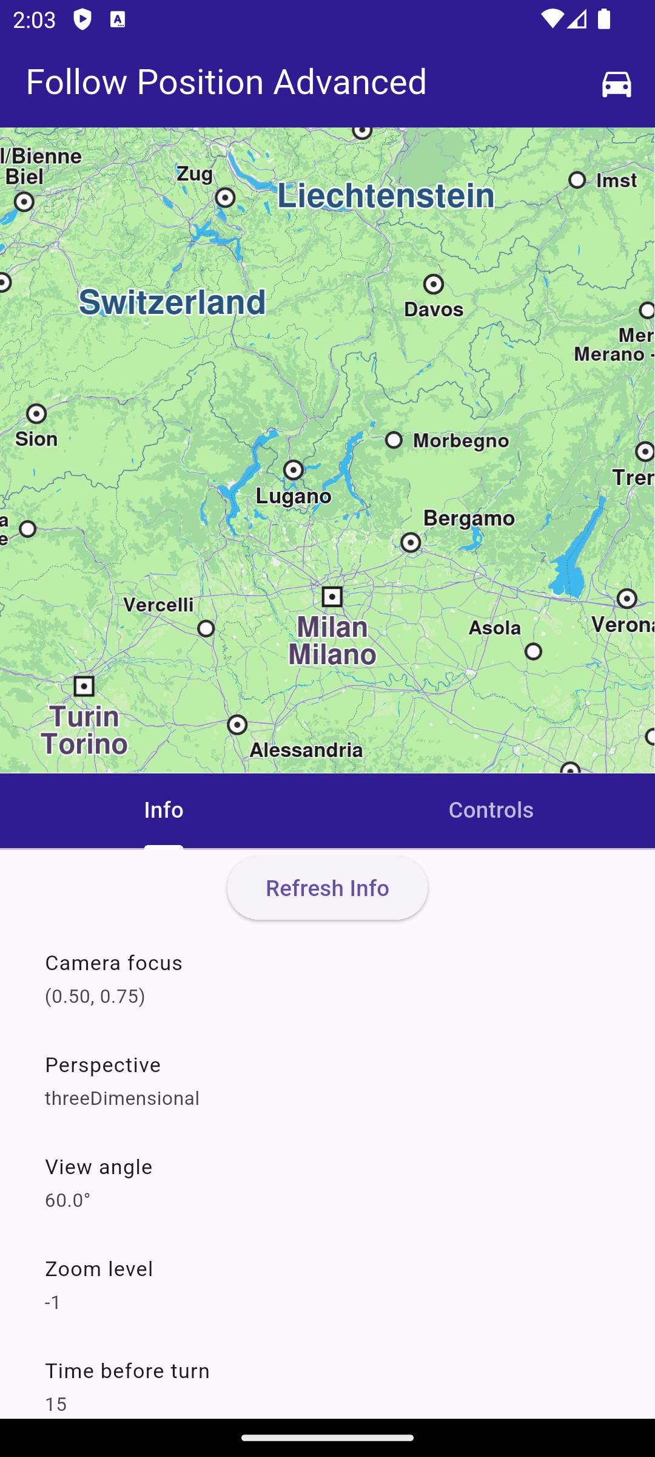Tap the Switzerland country label on the map
The height and width of the screenshot is (1457, 655).
coord(173,302)
